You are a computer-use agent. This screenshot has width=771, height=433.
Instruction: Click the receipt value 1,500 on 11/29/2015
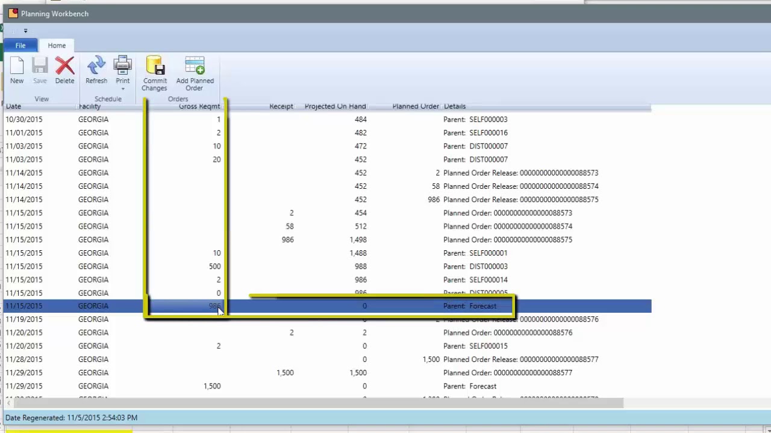tap(285, 373)
